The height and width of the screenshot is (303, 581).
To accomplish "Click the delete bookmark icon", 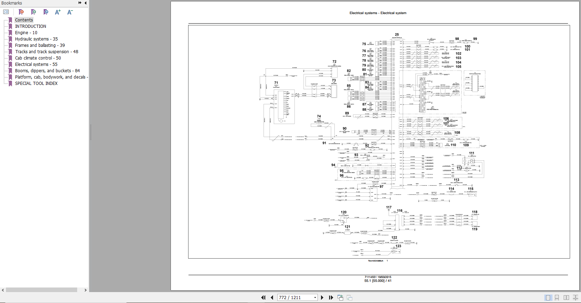I will 21,12.
